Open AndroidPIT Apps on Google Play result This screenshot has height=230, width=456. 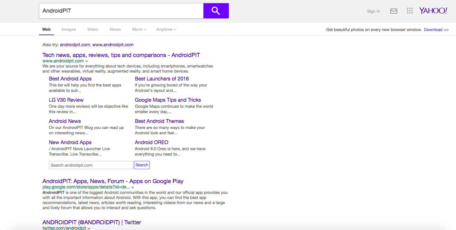click(113, 181)
